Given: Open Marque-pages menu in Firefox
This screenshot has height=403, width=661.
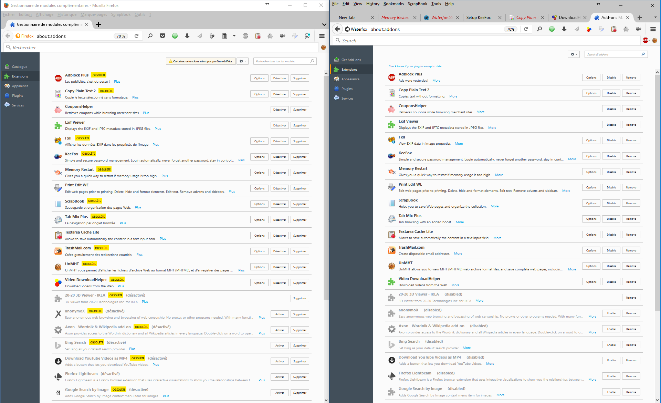Looking at the screenshot, I should [94, 14].
